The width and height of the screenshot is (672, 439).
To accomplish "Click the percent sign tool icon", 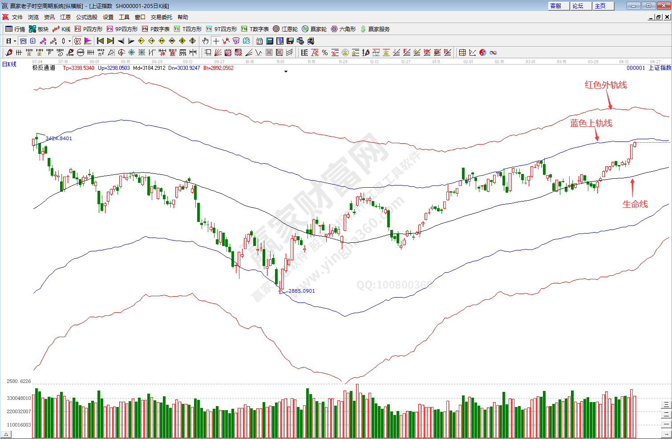I will 325,52.
